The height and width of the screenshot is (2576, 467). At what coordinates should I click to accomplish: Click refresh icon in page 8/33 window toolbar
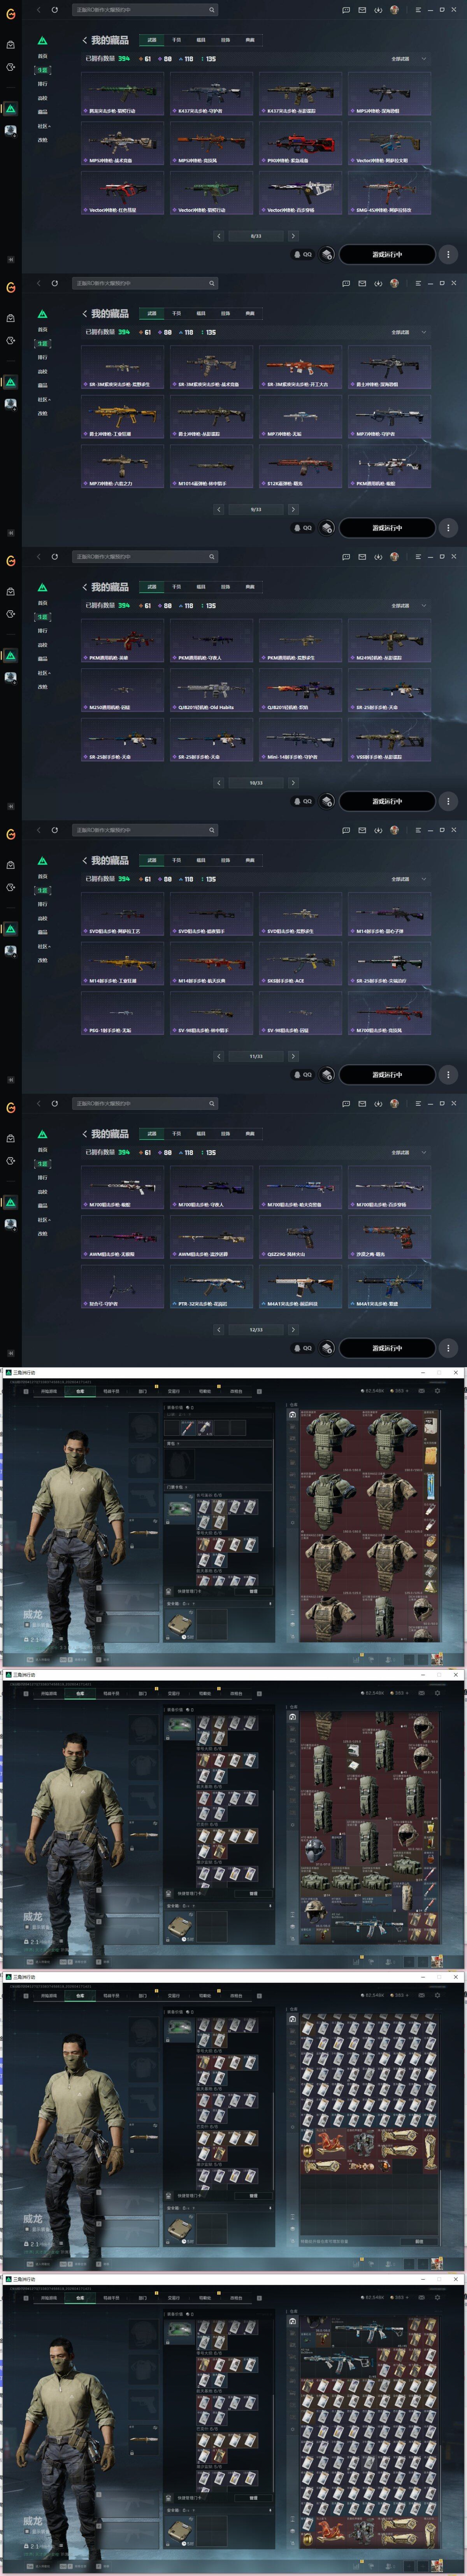[54, 10]
